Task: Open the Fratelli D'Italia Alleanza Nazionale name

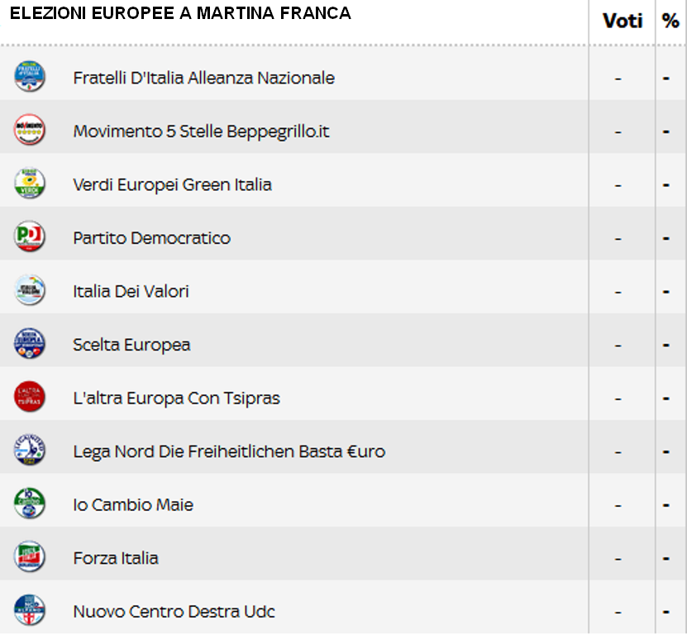Action: click(203, 78)
